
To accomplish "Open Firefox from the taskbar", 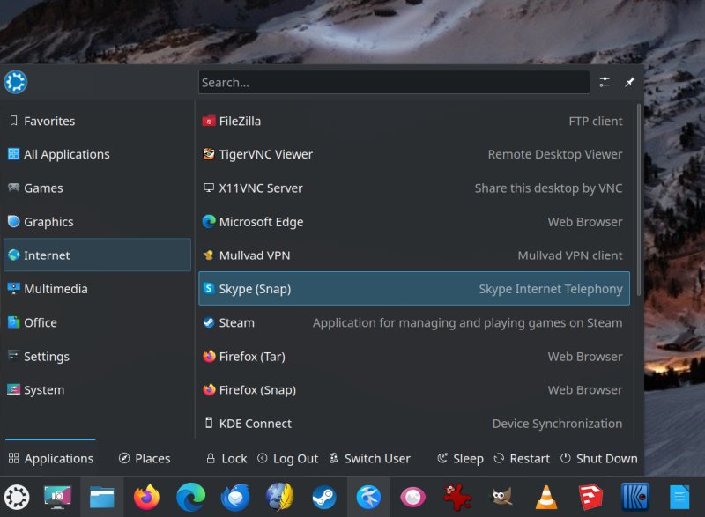I will coord(146,497).
